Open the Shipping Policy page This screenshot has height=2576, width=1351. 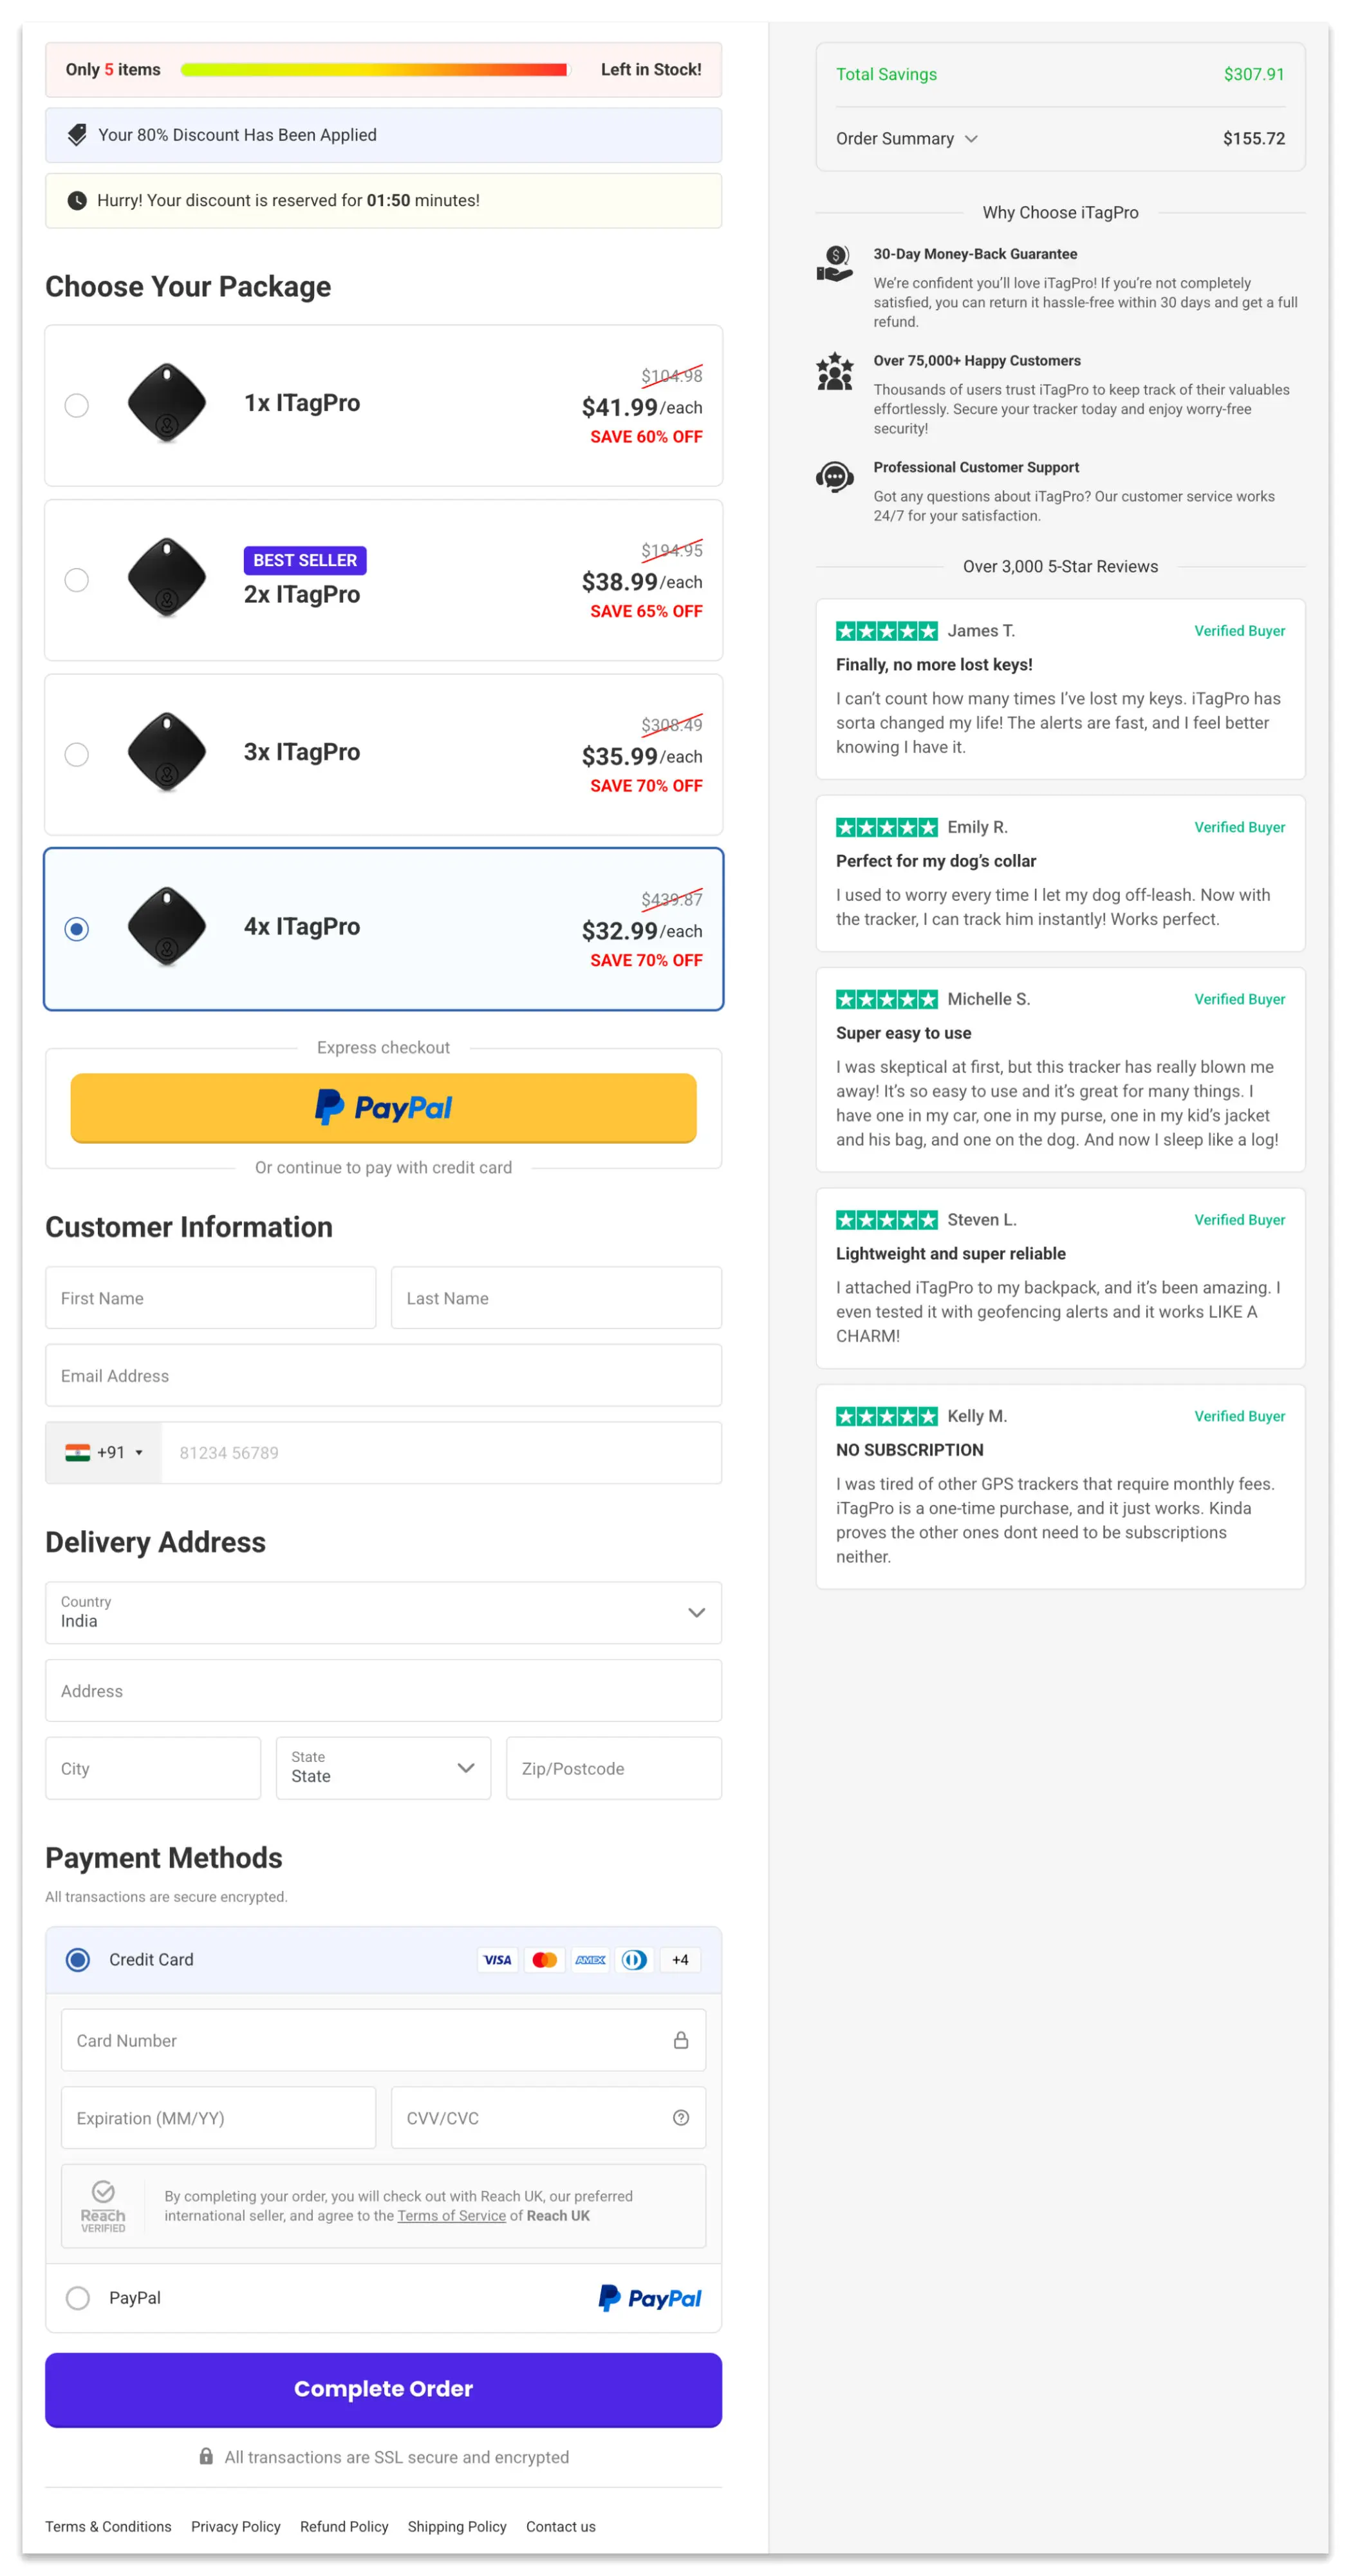pos(456,2526)
